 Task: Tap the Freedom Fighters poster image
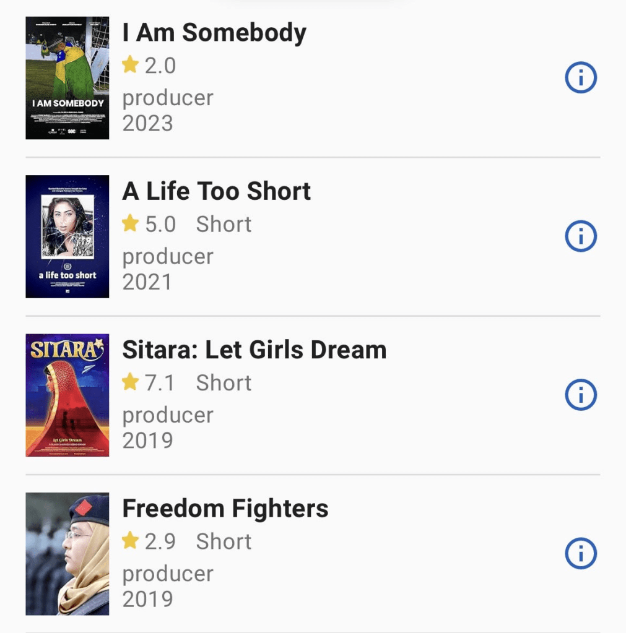pyautogui.click(x=67, y=553)
